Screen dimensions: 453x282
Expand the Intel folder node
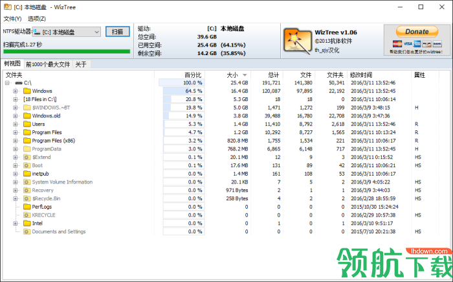(16, 223)
